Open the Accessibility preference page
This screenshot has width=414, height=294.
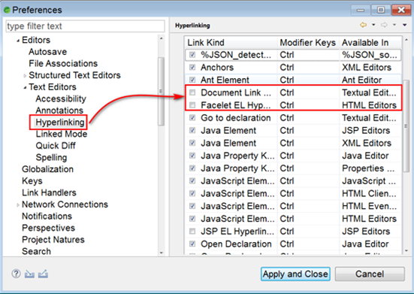pyautogui.click(x=61, y=99)
